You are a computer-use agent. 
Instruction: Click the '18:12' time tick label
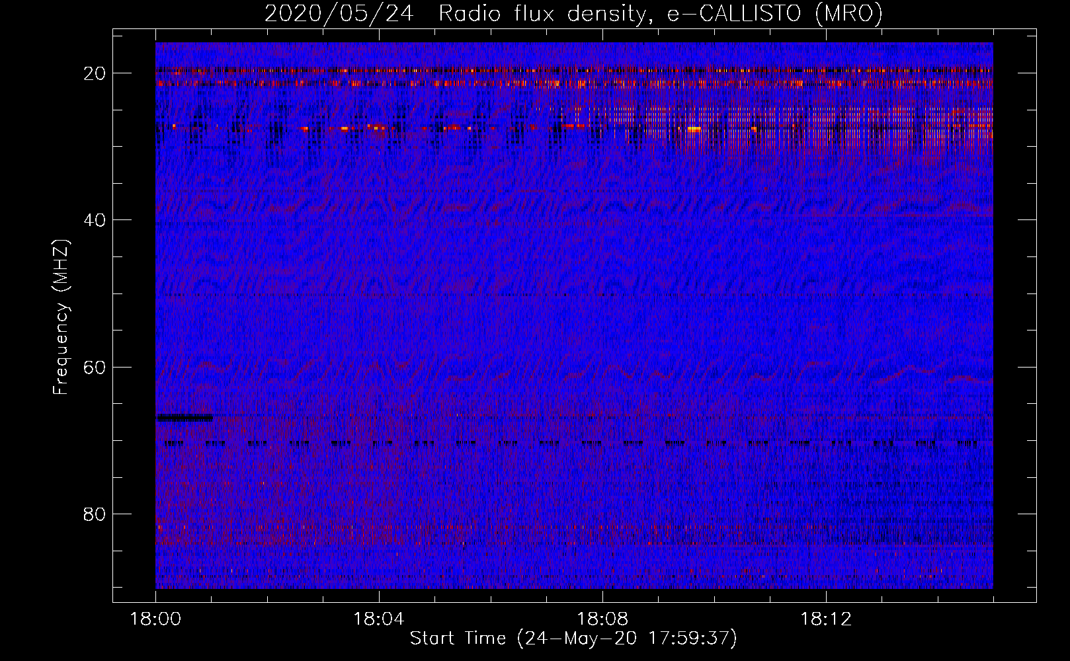[x=826, y=619]
